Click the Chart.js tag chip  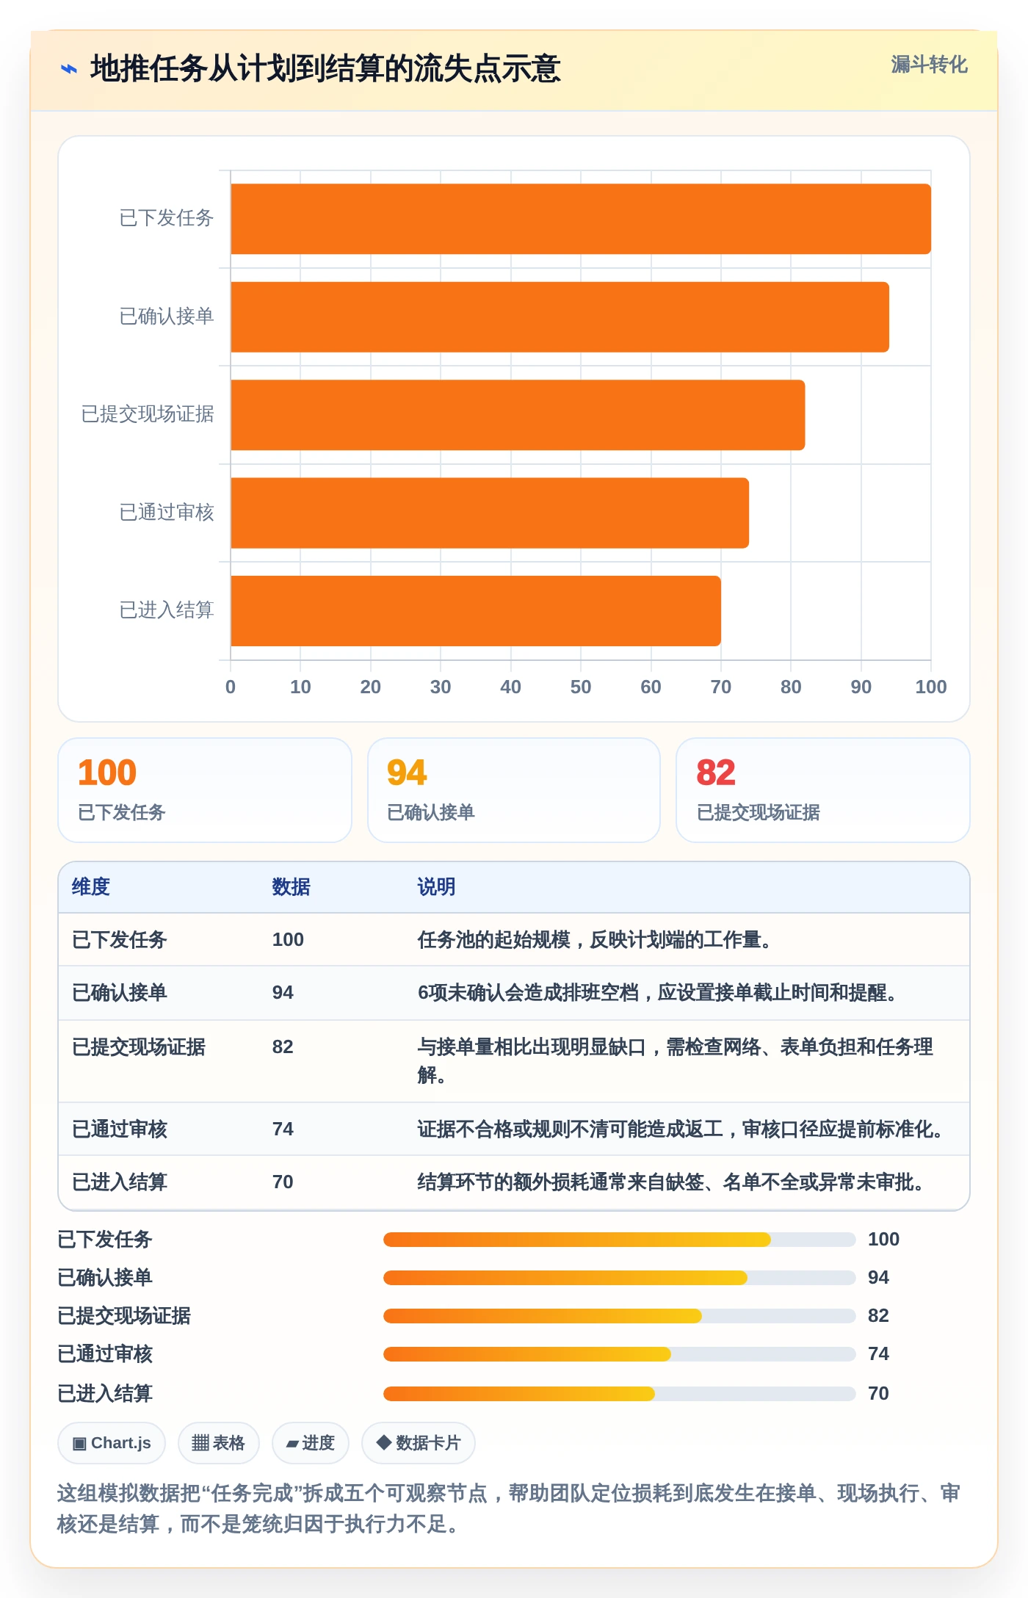click(x=112, y=1443)
